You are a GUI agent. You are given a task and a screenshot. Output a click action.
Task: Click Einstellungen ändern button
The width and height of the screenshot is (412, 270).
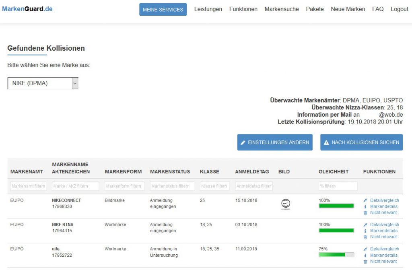pyautogui.click(x=275, y=142)
